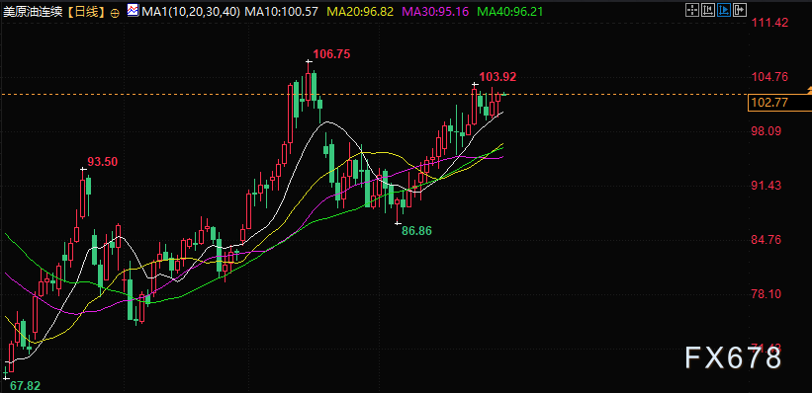
Task: Open MA1(10,20,30,40) indicator parameters
Action: click(x=190, y=12)
